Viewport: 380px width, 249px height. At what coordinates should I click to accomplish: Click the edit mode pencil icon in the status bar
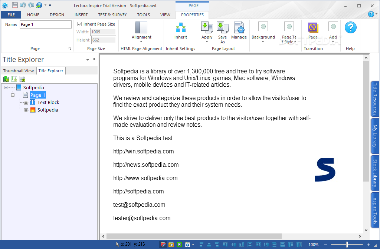pyautogui.click(x=163, y=245)
